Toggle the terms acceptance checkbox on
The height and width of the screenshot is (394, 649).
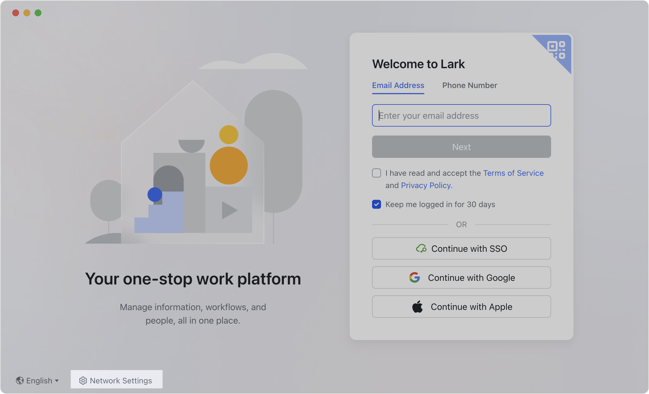pyautogui.click(x=377, y=173)
